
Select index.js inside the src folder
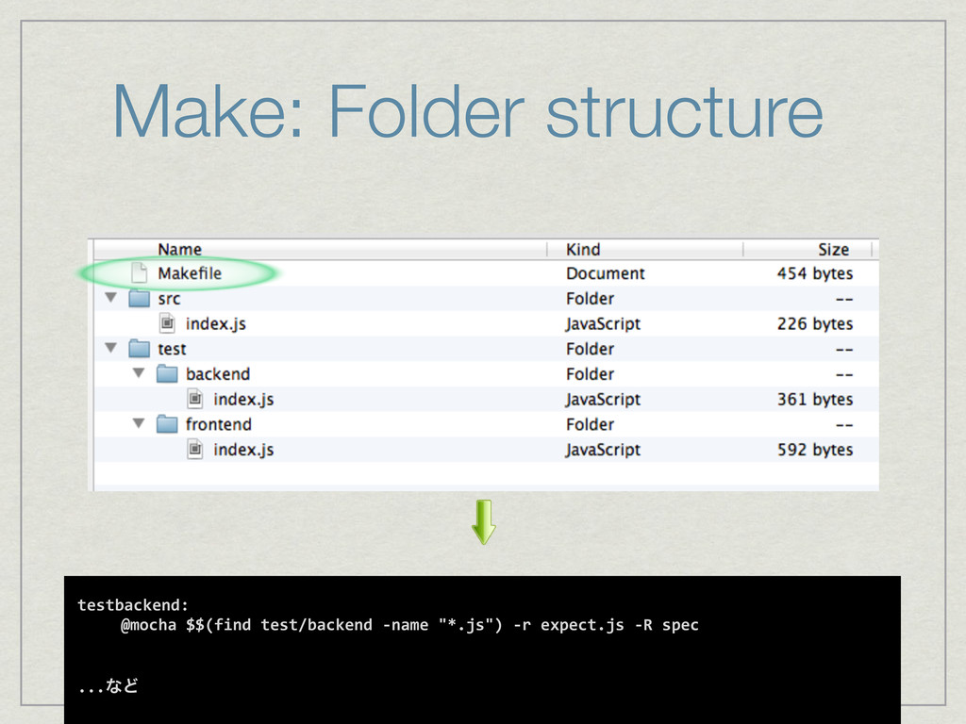(216, 324)
